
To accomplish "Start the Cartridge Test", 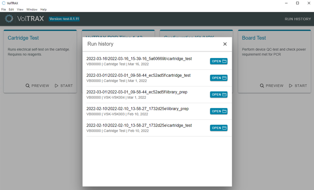I will click(x=64, y=86).
